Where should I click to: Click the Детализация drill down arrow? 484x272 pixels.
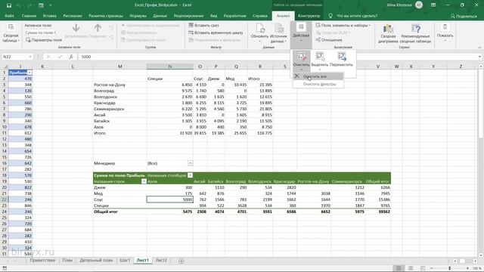76,31
